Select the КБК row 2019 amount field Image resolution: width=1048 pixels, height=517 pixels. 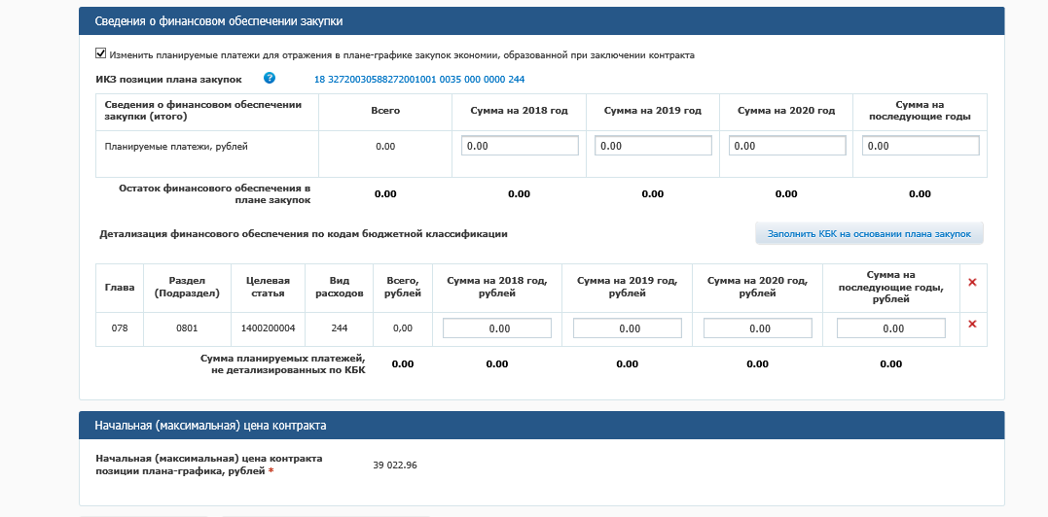[627, 328]
